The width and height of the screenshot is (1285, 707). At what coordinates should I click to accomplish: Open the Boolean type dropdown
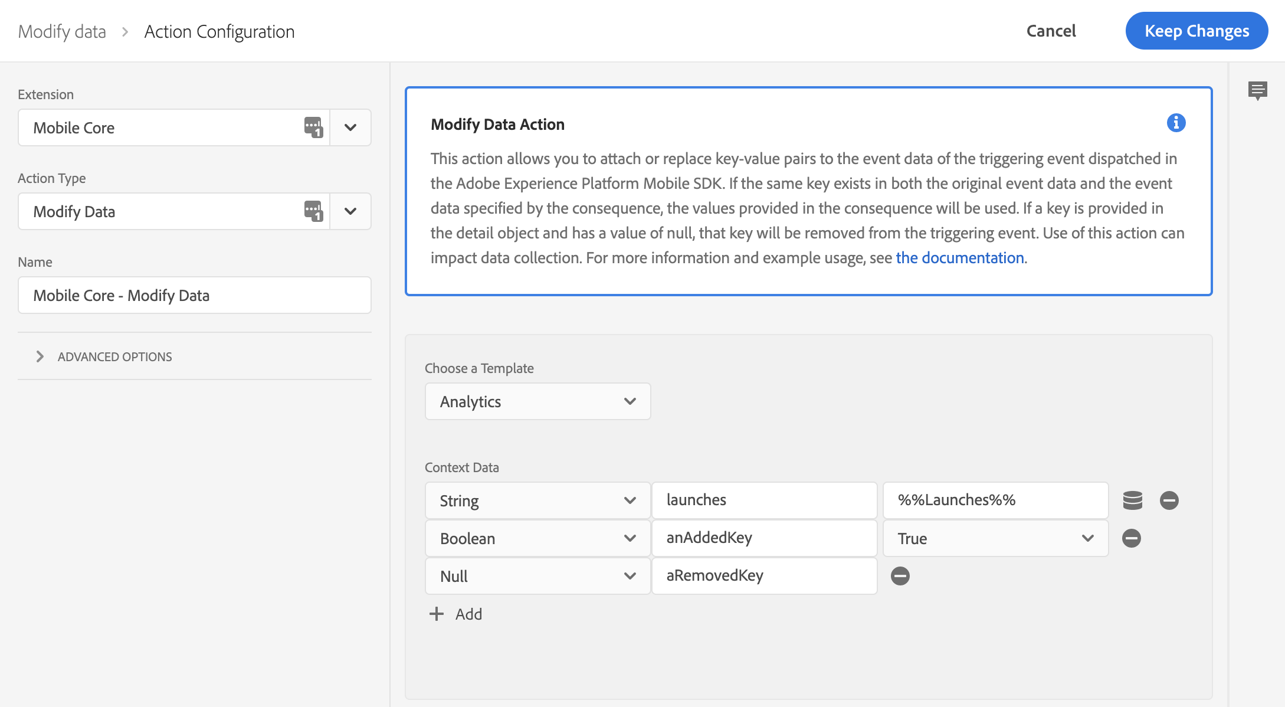(537, 538)
